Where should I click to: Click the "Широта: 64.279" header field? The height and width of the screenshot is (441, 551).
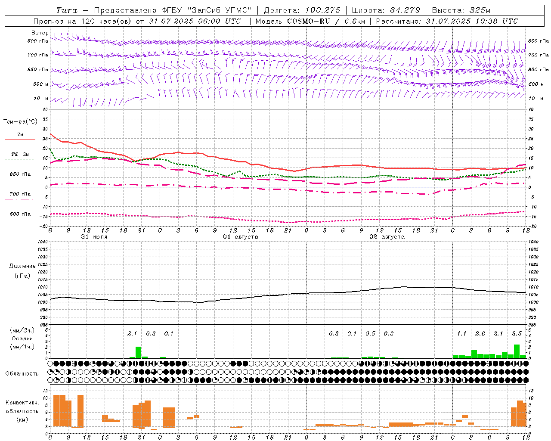click(x=386, y=10)
